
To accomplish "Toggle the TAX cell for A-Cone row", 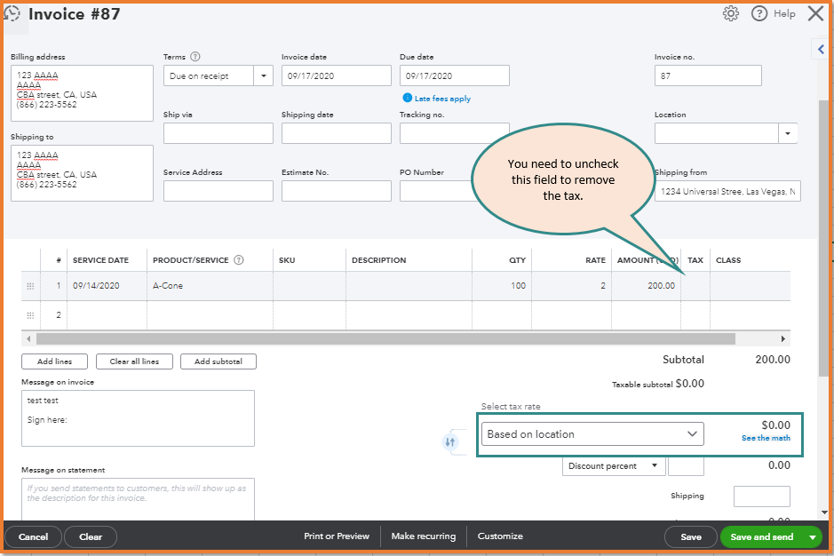I will (695, 286).
